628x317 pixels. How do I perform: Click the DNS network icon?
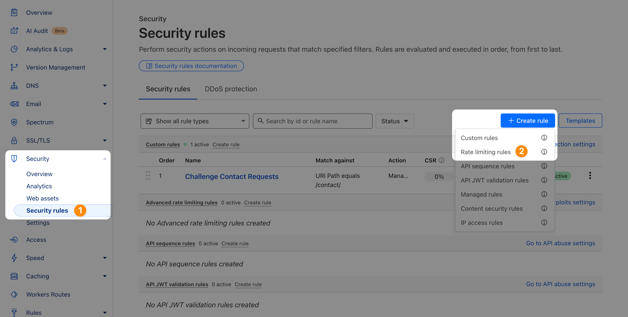[14, 86]
